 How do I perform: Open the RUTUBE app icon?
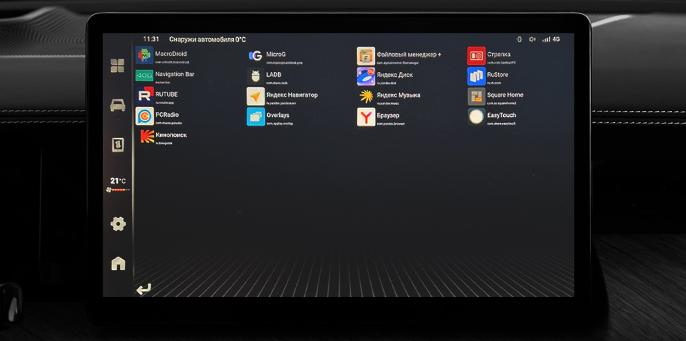click(x=144, y=96)
